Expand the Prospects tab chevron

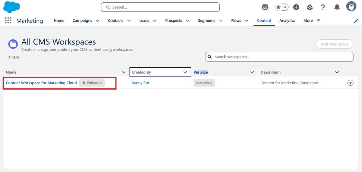click(188, 20)
